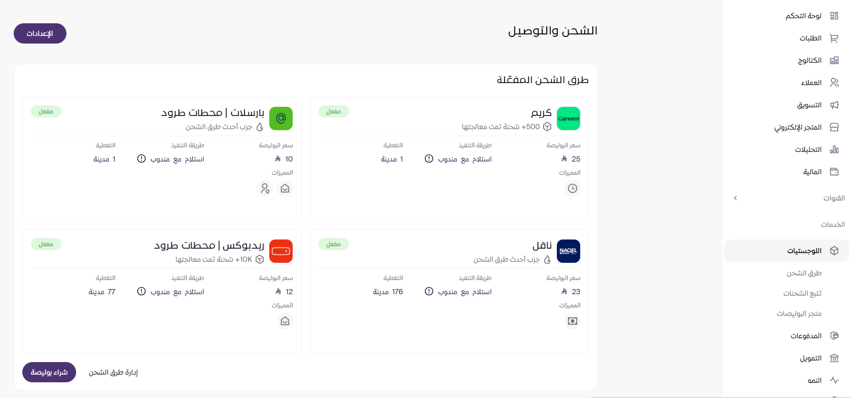Click the Naqel logo icon

tap(568, 251)
